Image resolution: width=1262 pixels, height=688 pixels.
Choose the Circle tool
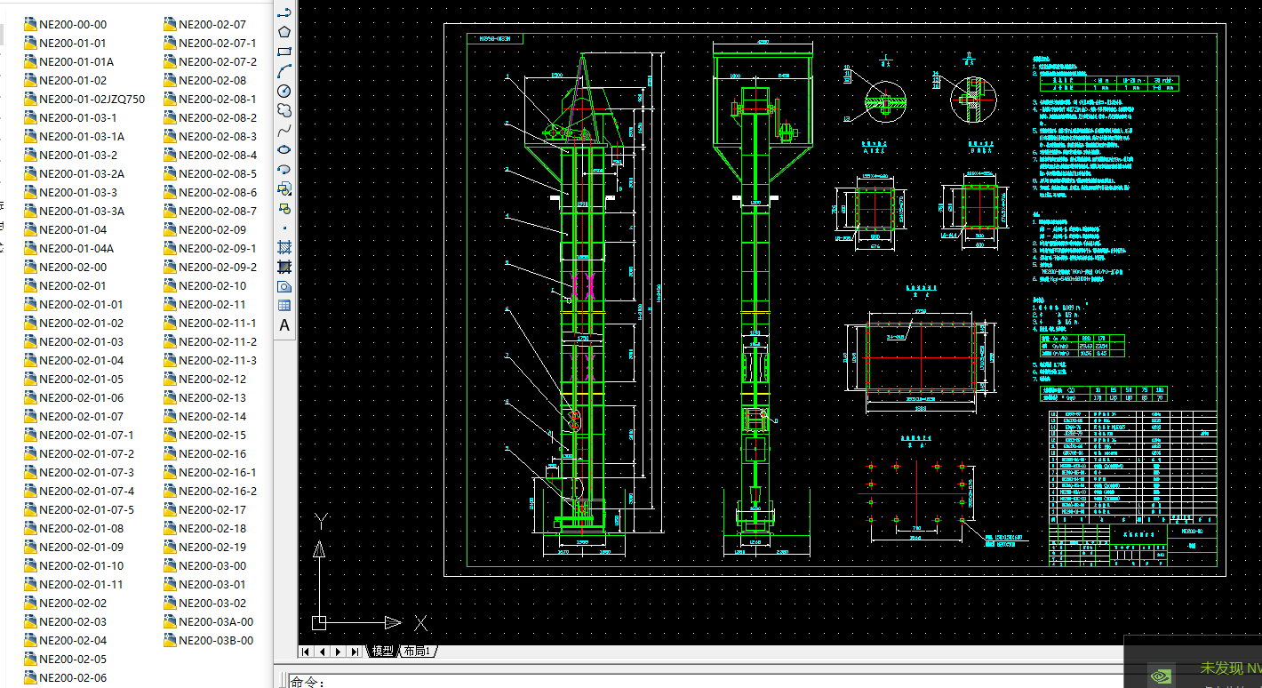pos(284,91)
